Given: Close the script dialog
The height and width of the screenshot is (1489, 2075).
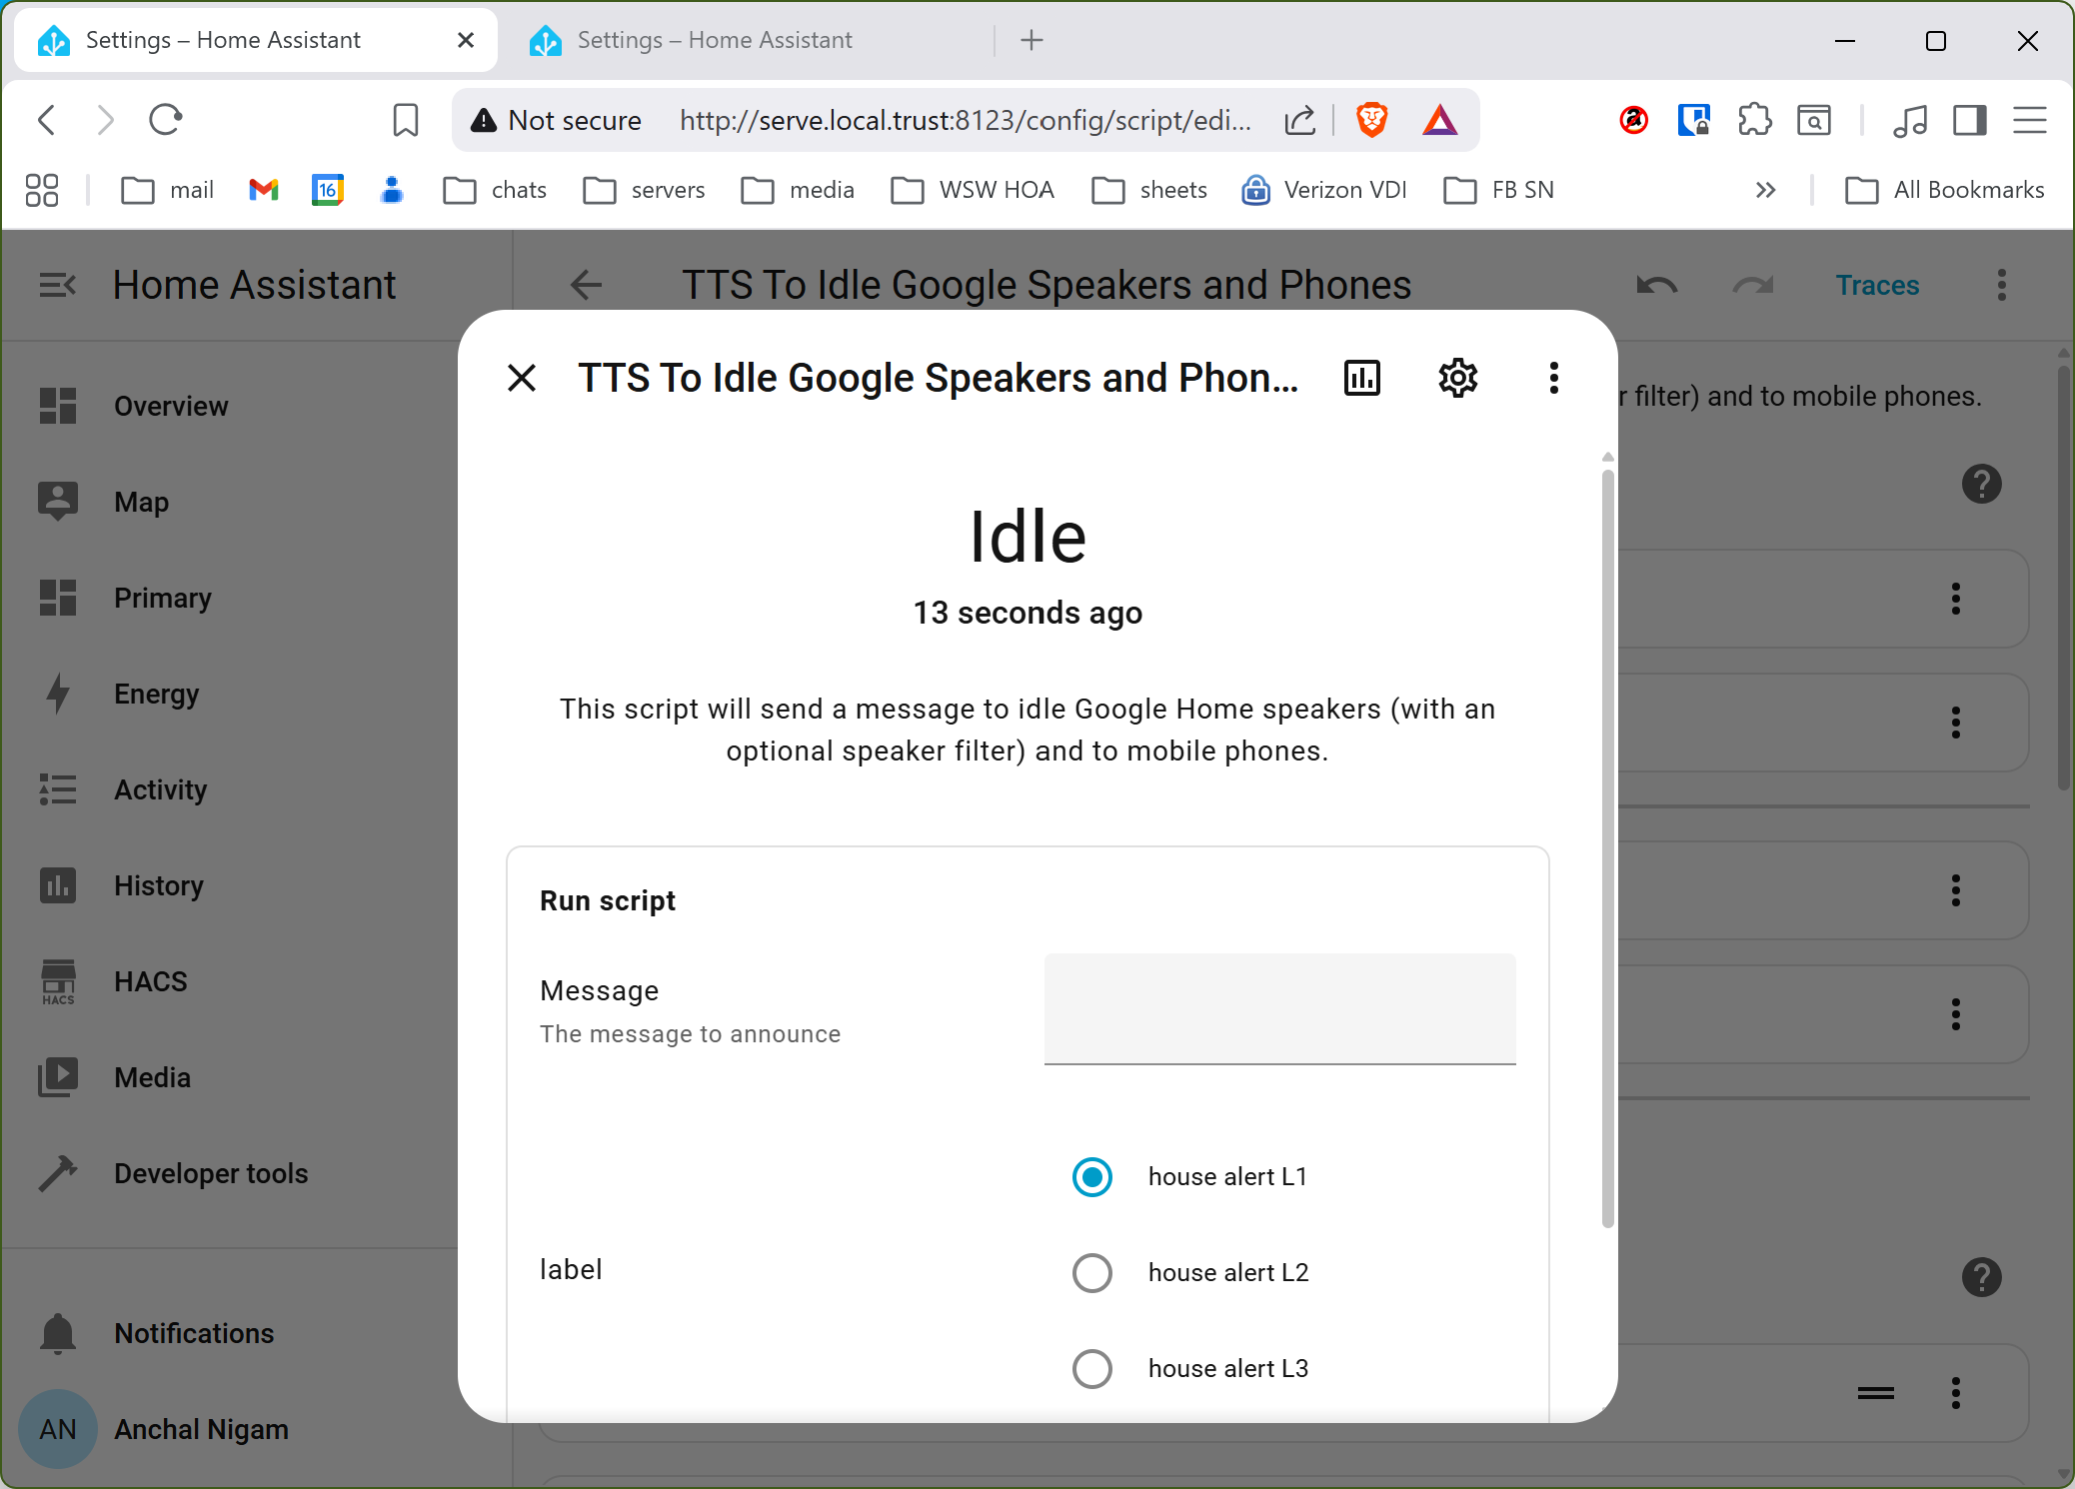Looking at the screenshot, I should tap(522, 378).
